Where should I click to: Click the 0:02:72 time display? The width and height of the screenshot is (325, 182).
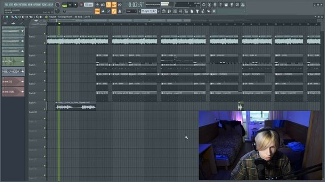pos(136,5)
